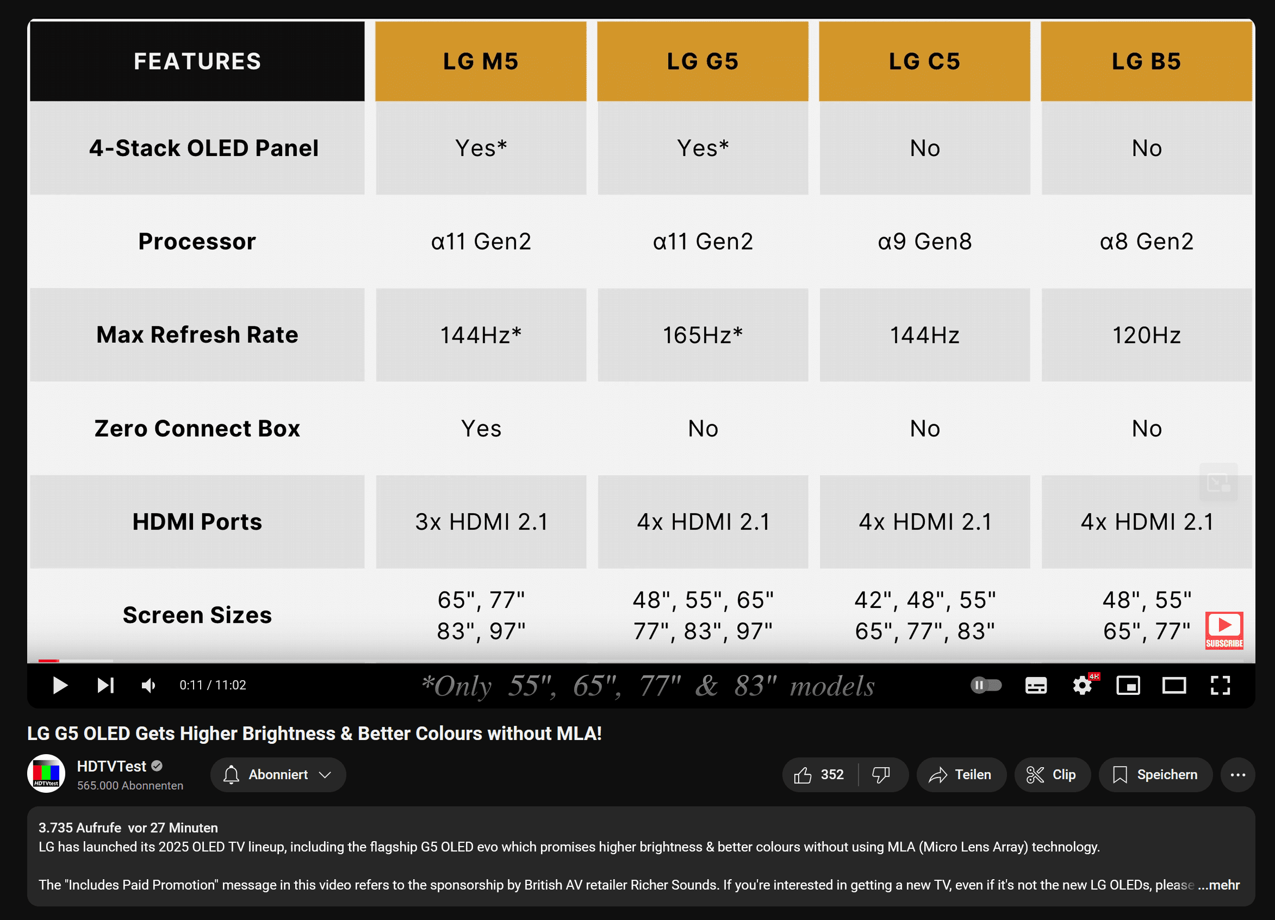The width and height of the screenshot is (1275, 920).
Task: Click the '3.735 Aufrufe' view count
Action: point(80,828)
